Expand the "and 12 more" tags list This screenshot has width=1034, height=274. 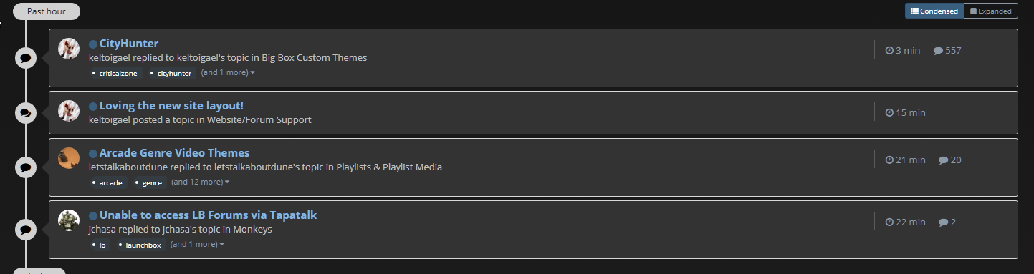pyautogui.click(x=201, y=182)
